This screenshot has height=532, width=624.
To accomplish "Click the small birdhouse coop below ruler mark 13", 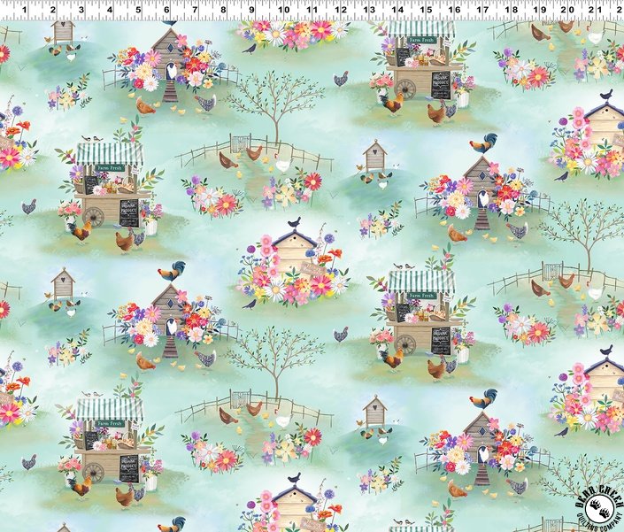I will 374,156.
